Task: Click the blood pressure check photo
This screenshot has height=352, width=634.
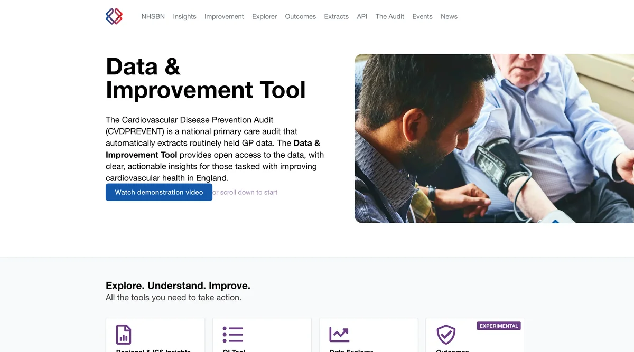Action: pos(494,138)
